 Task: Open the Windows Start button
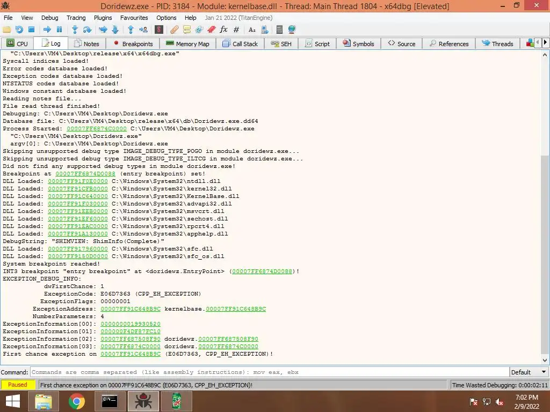pyautogui.click(x=13, y=401)
